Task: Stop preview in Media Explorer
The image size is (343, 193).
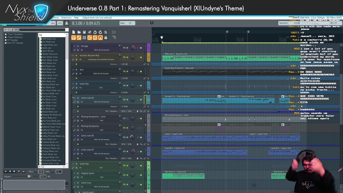Action: point(14,172)
